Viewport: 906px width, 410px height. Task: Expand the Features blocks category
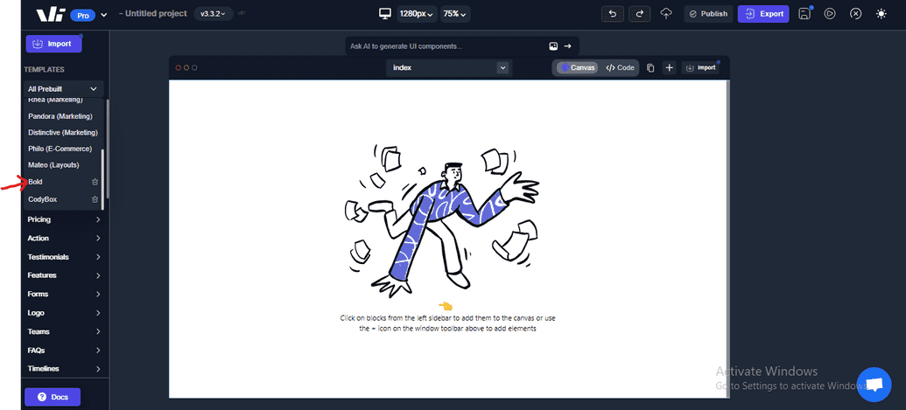64,275
